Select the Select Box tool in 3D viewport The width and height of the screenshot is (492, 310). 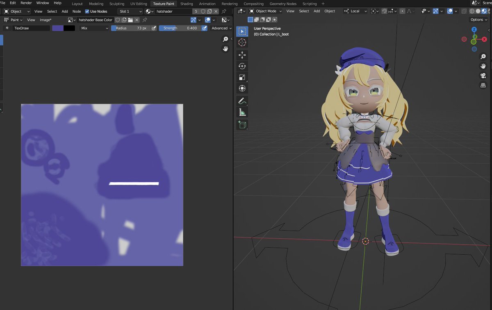pos(242,32)
